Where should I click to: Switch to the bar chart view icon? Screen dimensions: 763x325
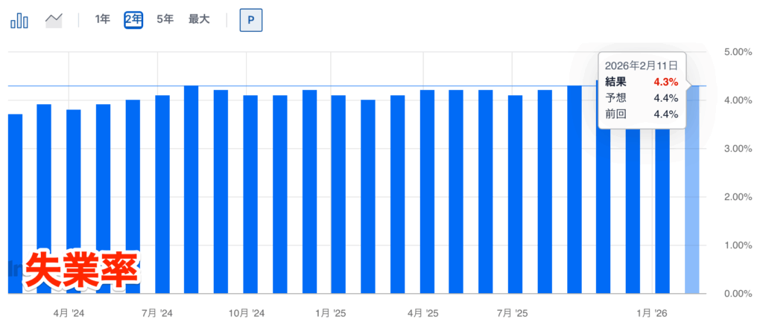coord(19,20)
